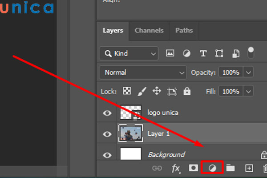This screenshot has width=267, height=178.
Task: Toggle the layer filtering switch
Action: (x=251, y=53)
